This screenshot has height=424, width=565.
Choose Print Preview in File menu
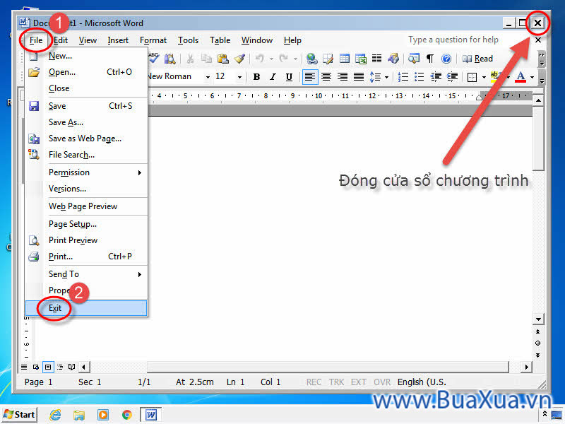click(86, 240)
